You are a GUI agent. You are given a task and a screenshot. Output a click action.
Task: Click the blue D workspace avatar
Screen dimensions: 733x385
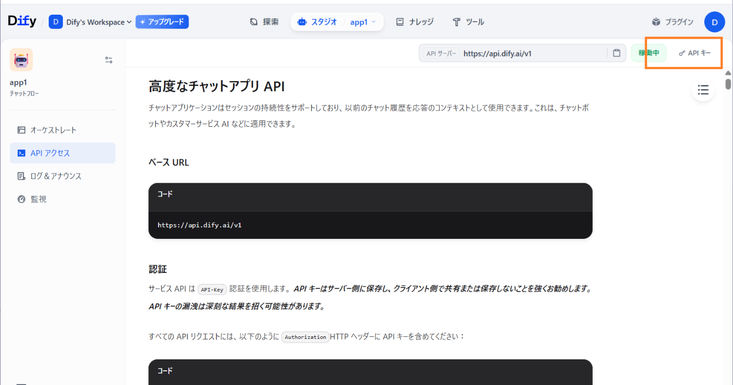tap(55, 22)
